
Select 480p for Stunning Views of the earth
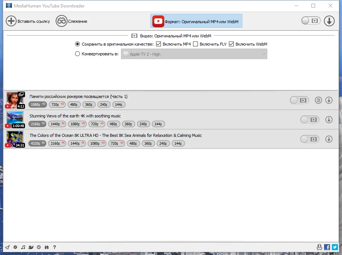click(114, 124)
